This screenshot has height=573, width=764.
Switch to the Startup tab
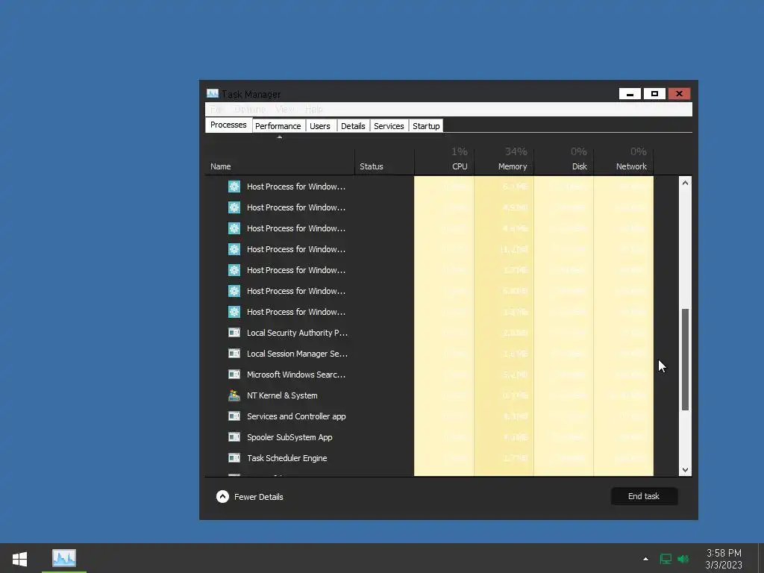point(426,125)
